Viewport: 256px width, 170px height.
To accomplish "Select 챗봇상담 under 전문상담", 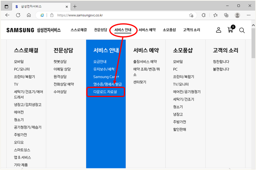I will click(x=60, y=62).
